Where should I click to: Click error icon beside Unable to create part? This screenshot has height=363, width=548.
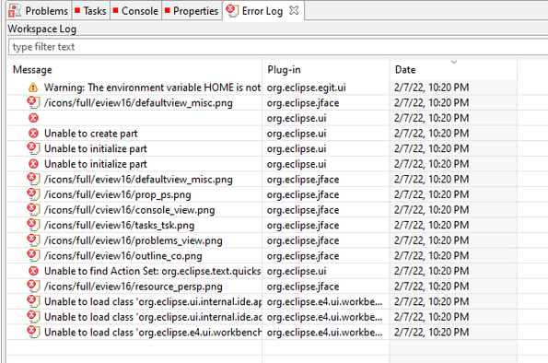click(x=33, y=134)
